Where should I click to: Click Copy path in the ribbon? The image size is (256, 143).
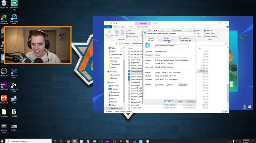pos(131,34)
